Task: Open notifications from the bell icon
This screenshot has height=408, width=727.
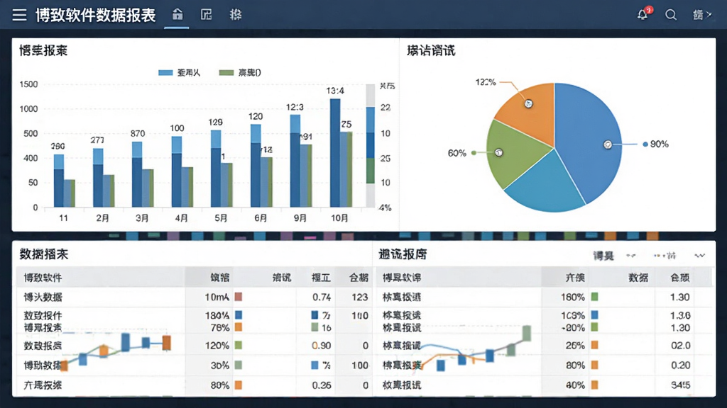Action: [x=643, y=15]
